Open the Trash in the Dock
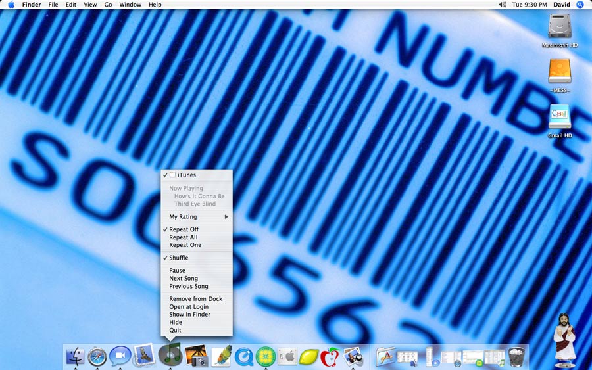The height and width of the screenshot is (370, 592). coord(516,357)
